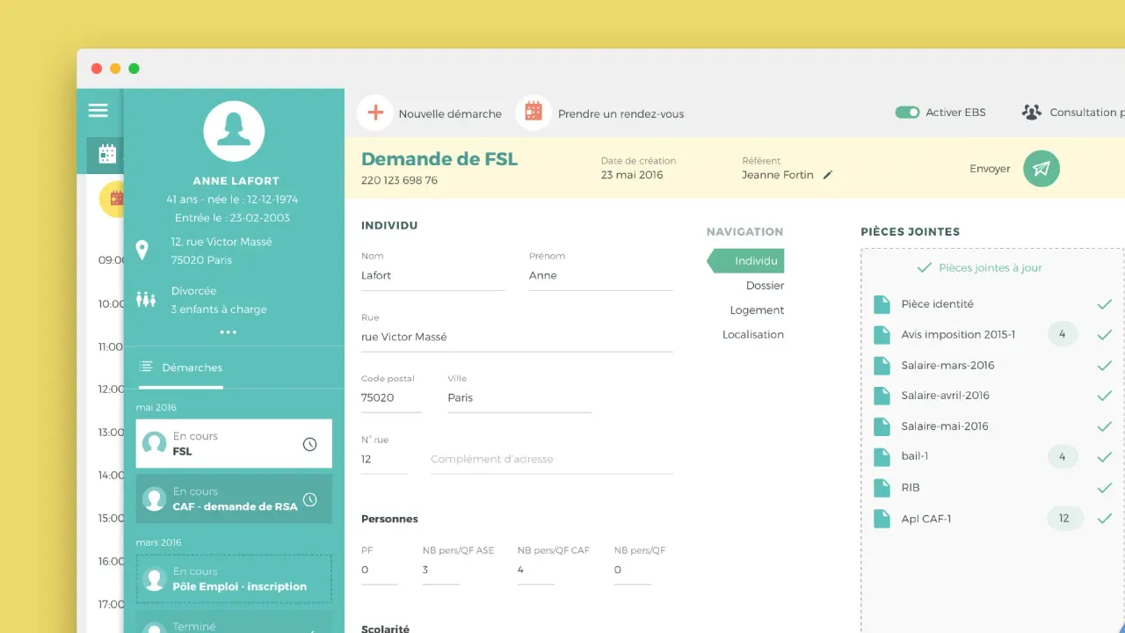
Task: Click the red plus Nouvelle démarche icon
Action: click(x=375, y=113)
